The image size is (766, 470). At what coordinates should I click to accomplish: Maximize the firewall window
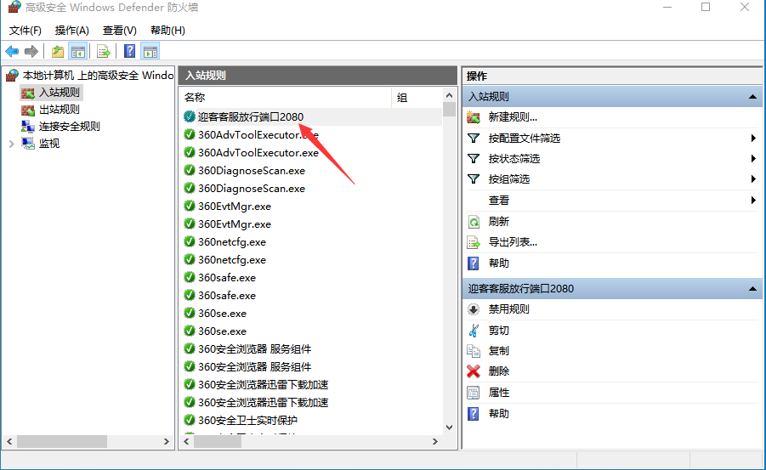pos(706,7)
